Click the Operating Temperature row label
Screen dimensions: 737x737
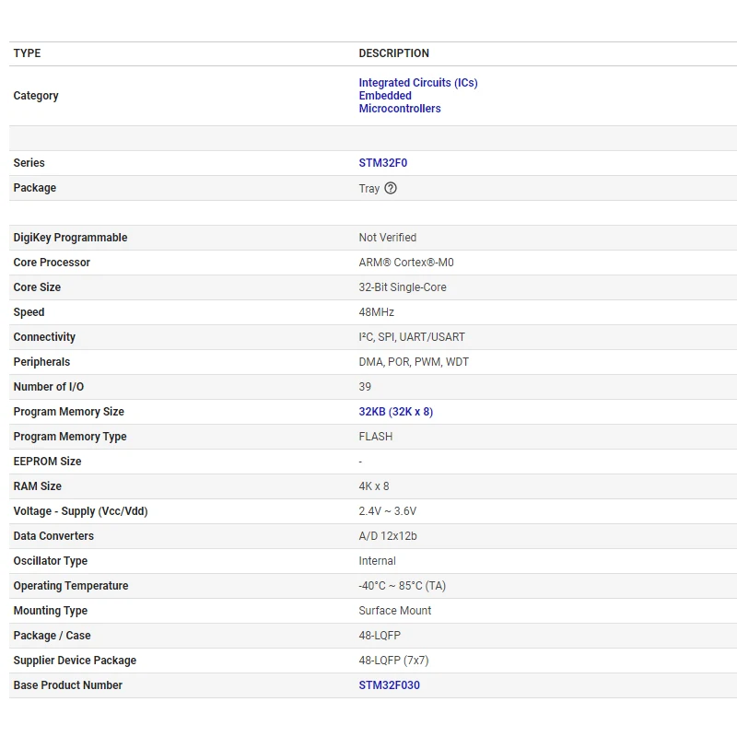(x=71, y=586)
